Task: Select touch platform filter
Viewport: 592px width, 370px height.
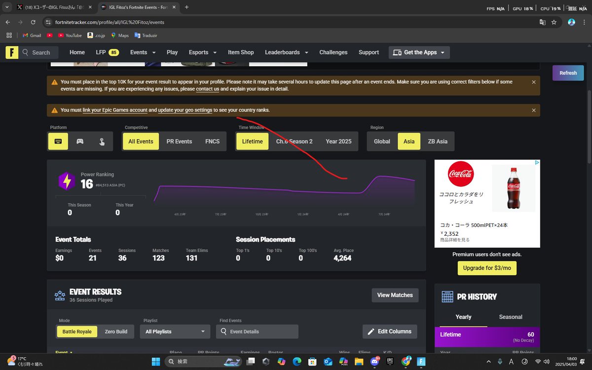Action: [102, 142]
